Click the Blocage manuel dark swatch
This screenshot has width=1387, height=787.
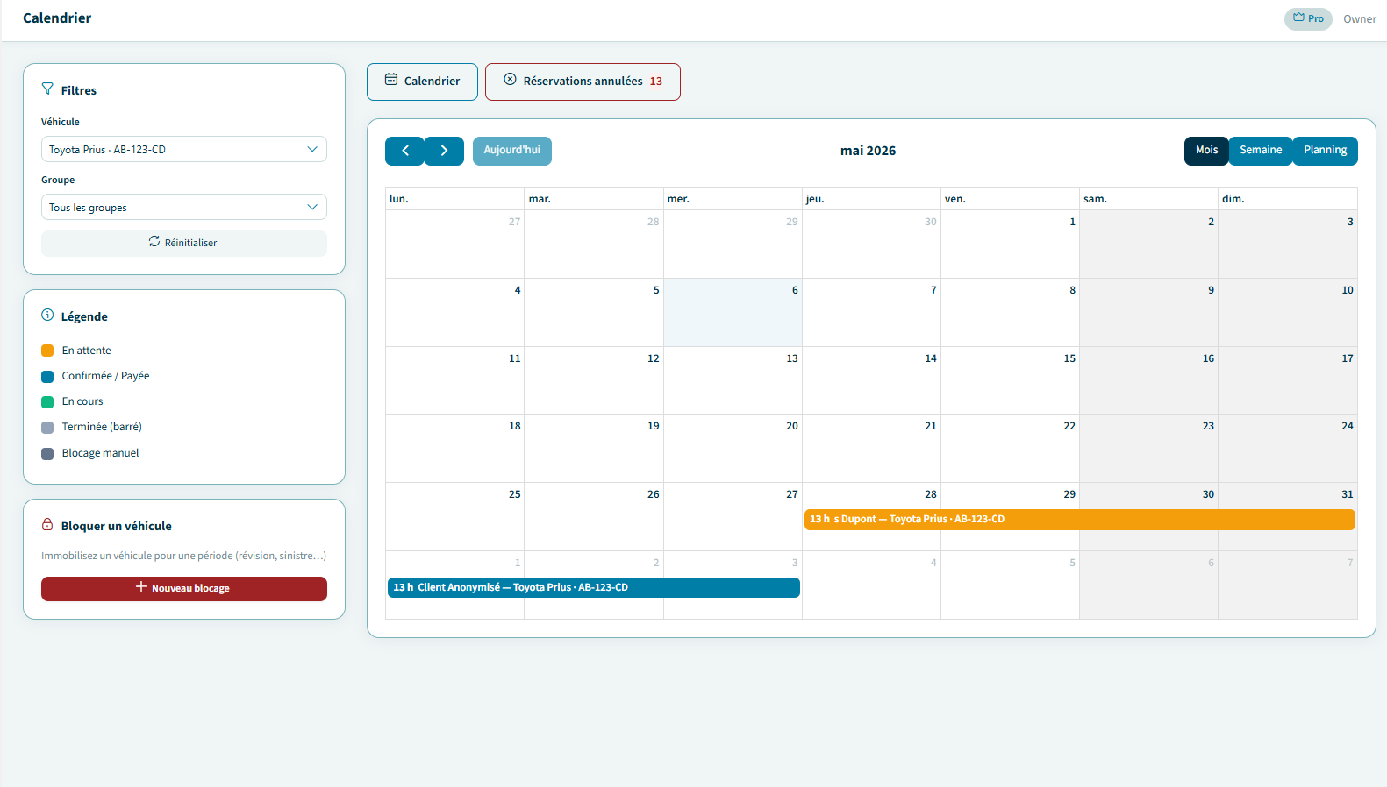click(x=47, y=453)
